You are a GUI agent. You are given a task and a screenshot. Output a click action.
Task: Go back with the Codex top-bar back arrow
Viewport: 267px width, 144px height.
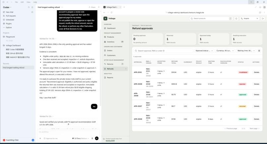(x=8, y=2)
